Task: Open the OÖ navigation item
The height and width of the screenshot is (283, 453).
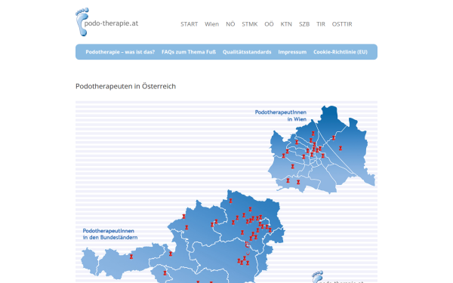Action: [269, 24]
